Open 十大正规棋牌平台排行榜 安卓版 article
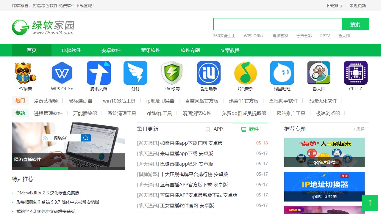 click(x=194, y=174)
